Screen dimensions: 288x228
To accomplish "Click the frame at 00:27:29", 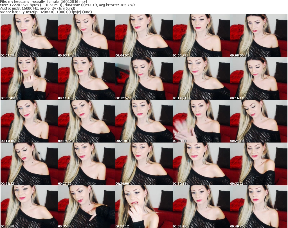I will point(87,164).
